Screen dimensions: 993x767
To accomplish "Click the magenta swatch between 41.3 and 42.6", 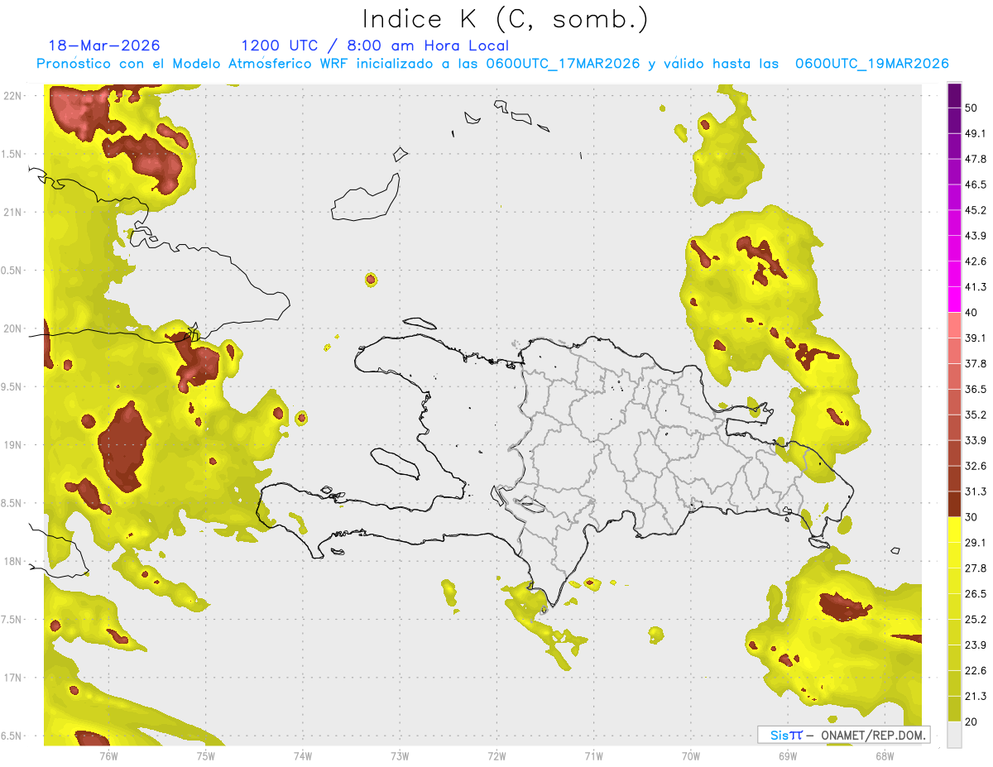I will pyautogui.click(x=955, y=274).
